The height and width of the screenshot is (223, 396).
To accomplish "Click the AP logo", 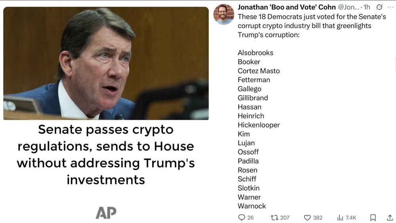I will click(106, 212).
